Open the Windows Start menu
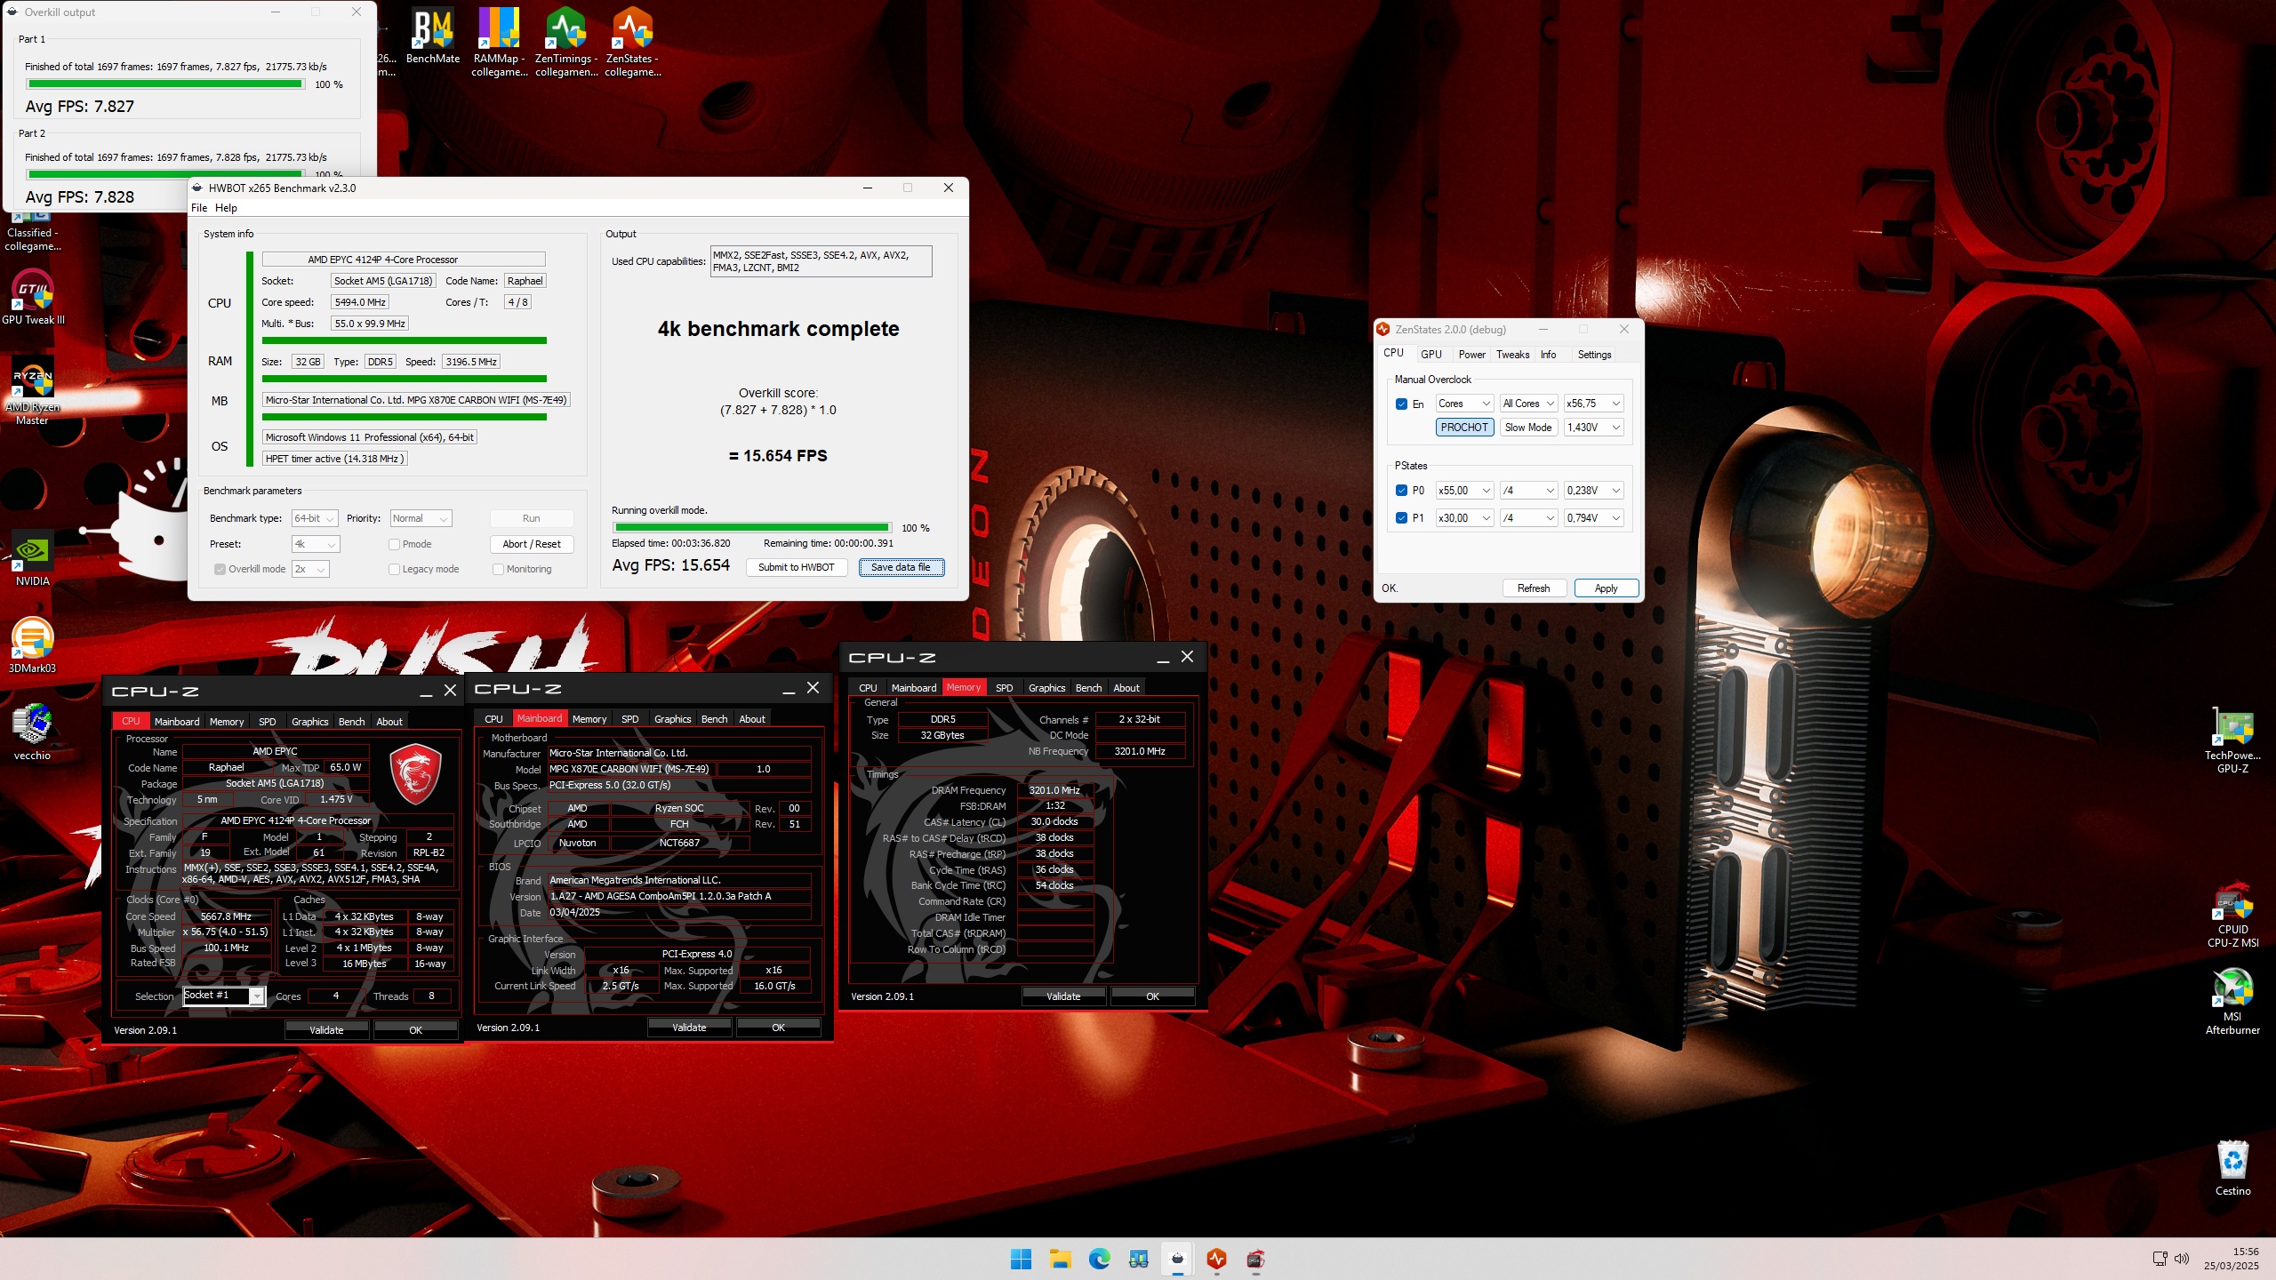Viewport: 2276px width, 1280px height. (x=1021, y=1259)
